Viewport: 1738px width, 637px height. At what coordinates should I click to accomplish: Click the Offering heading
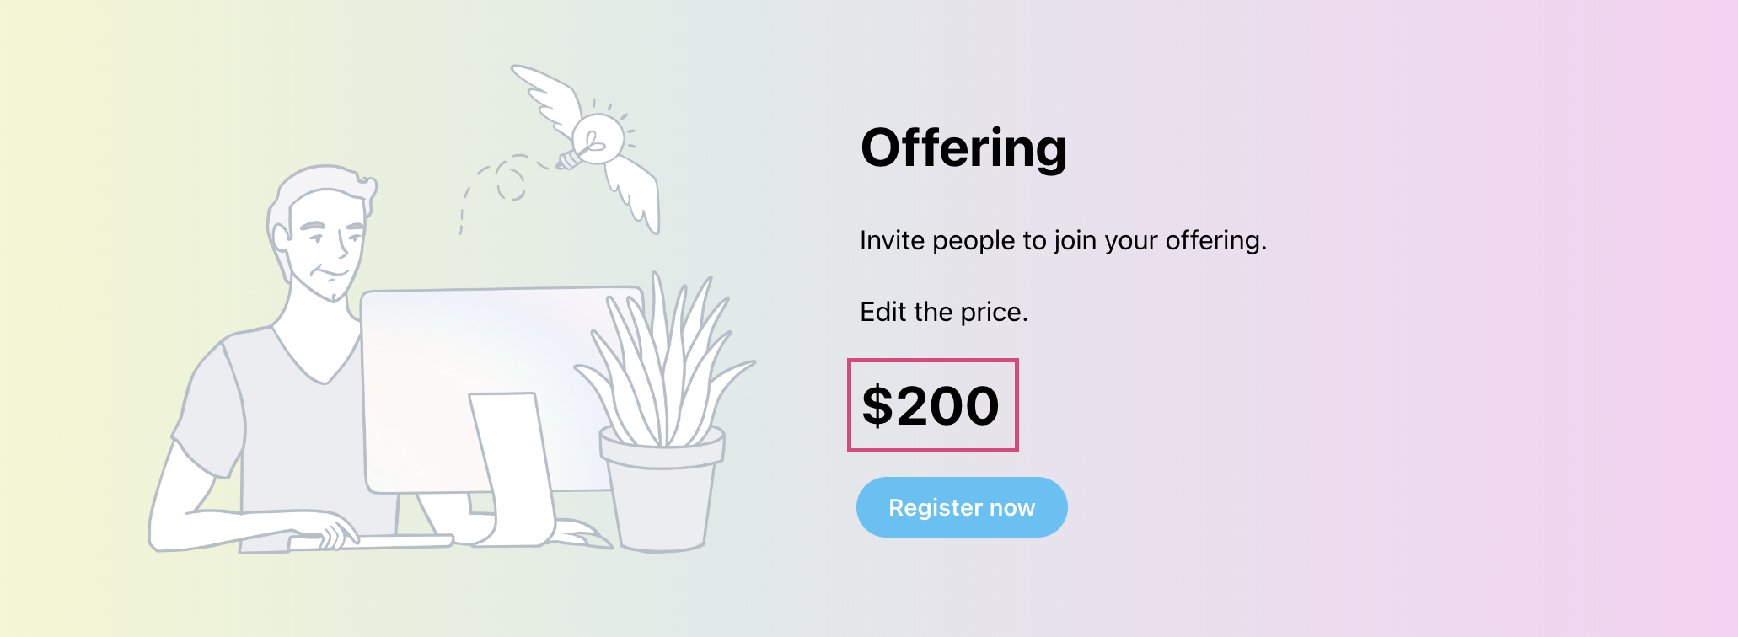(963, 148)
